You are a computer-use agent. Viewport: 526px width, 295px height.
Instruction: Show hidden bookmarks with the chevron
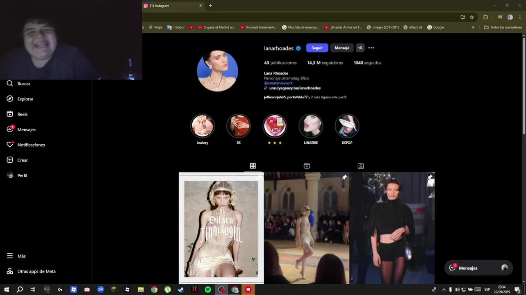tap(473, 27)
